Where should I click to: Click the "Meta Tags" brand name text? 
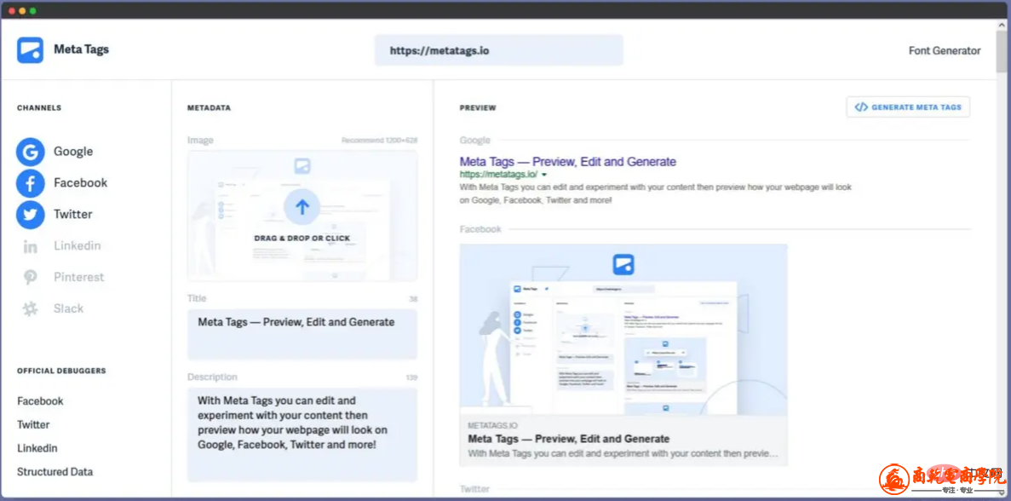point(81,49)
